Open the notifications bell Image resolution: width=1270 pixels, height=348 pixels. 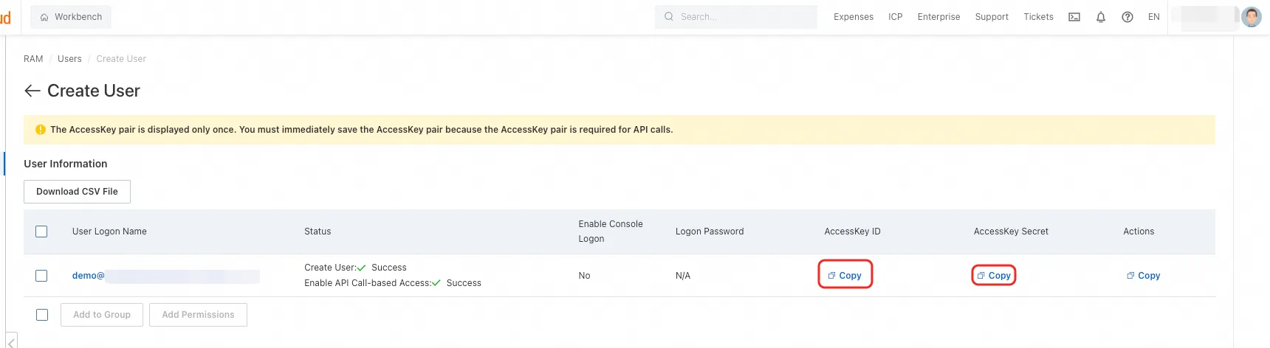tap(1100, 17)
